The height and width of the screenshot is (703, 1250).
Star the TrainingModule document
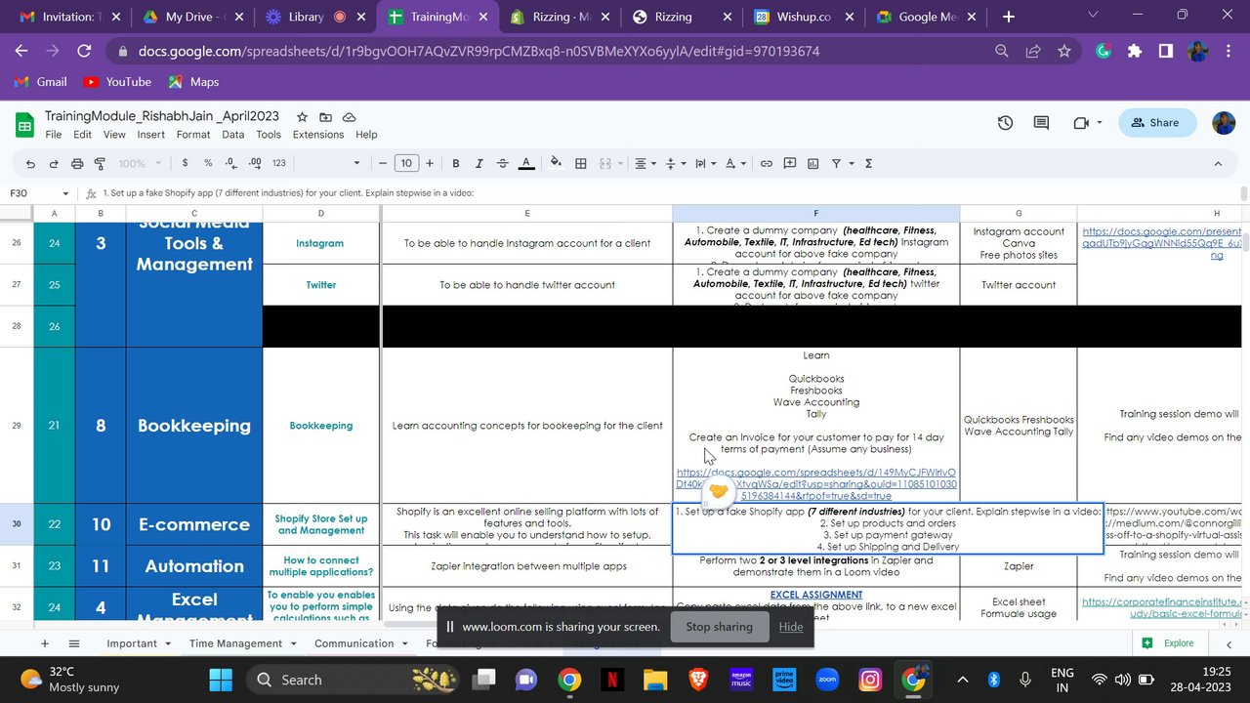(302, 116)
